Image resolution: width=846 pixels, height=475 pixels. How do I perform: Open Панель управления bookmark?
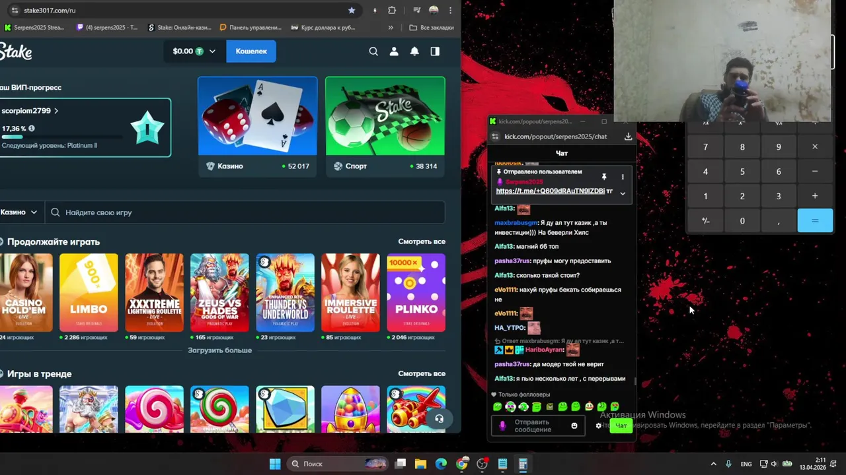[250, 28]
